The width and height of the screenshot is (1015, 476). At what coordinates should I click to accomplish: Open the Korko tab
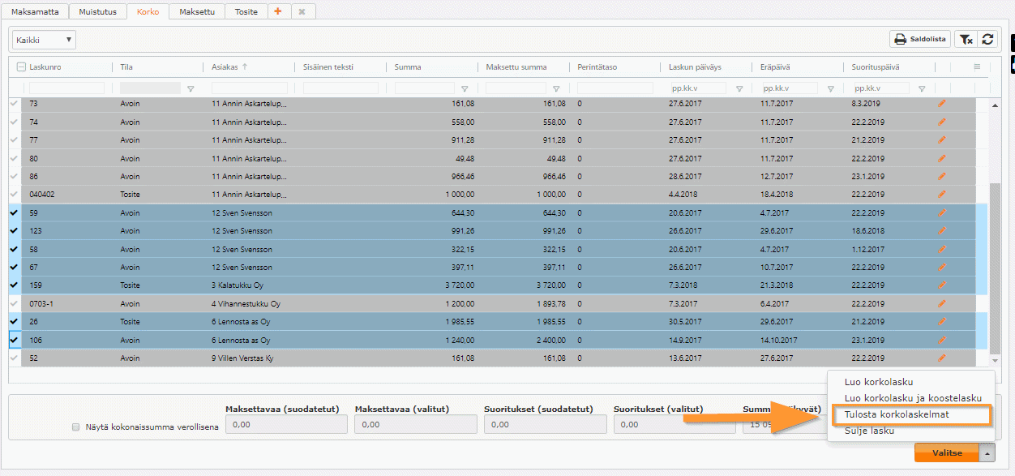148,11
